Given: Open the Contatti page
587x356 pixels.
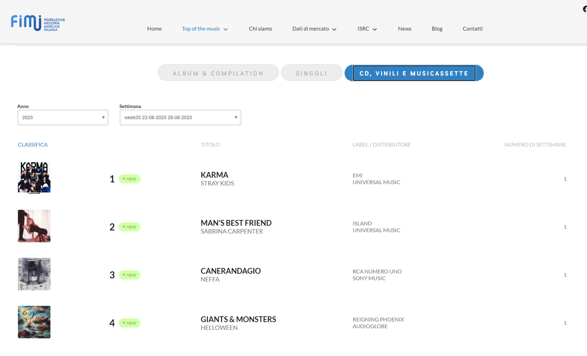Looking at the screenshot, I should click(472, 29).
